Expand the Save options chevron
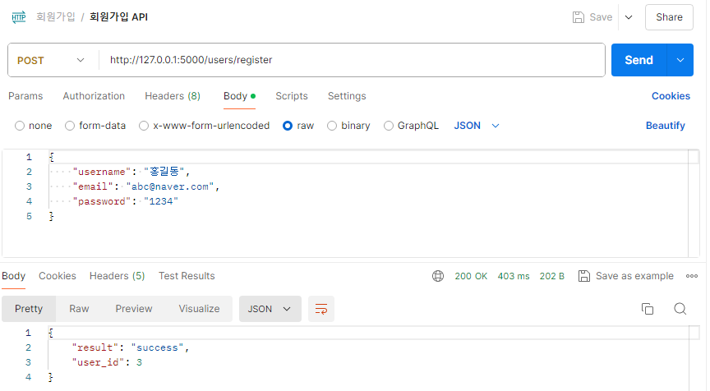Screen dimensions: 710x391 point(629,17)
